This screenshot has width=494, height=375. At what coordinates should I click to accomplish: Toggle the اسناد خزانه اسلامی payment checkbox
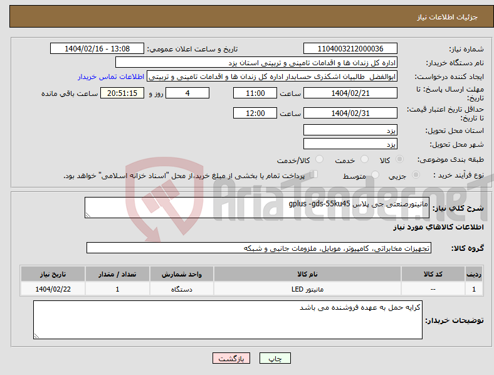(314, 174)
